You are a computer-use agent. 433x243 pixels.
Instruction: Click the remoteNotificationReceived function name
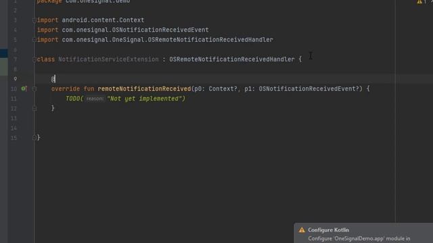point(144,88)
